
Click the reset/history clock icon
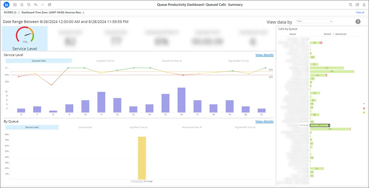pyautogui.click(x=29, y=4)
